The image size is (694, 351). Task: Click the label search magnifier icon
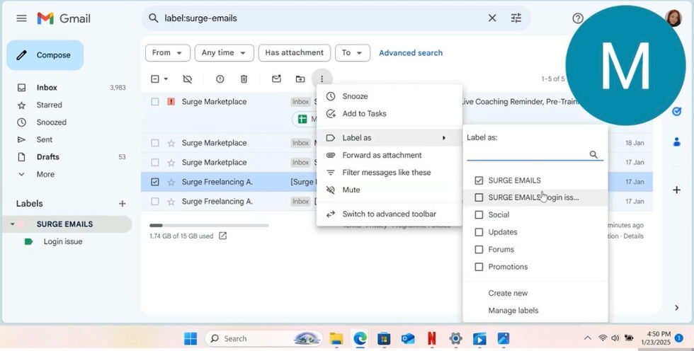[x=593, y=154]
